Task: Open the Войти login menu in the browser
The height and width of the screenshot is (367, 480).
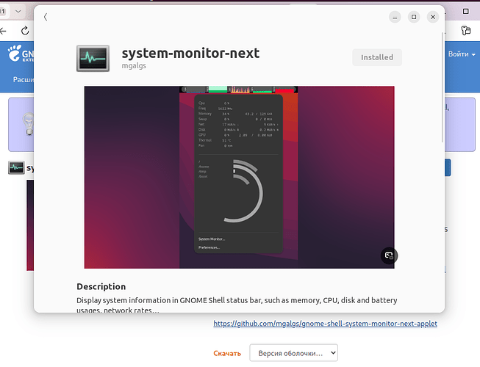Action: tap(462, 54)
